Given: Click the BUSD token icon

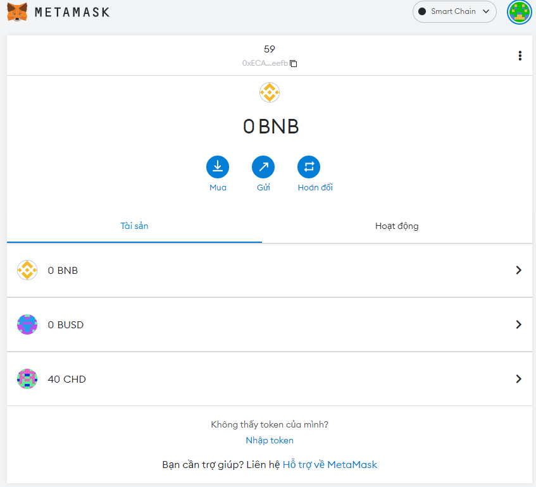Looking at the screenshot, I should (x=27, y=324).
